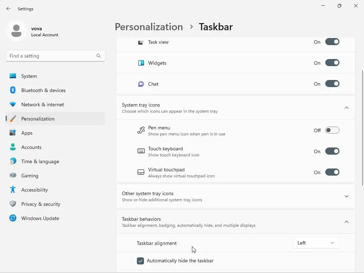Open the vova Local Account profile
The height and width of the screenshot is (273, 364).
32,31
